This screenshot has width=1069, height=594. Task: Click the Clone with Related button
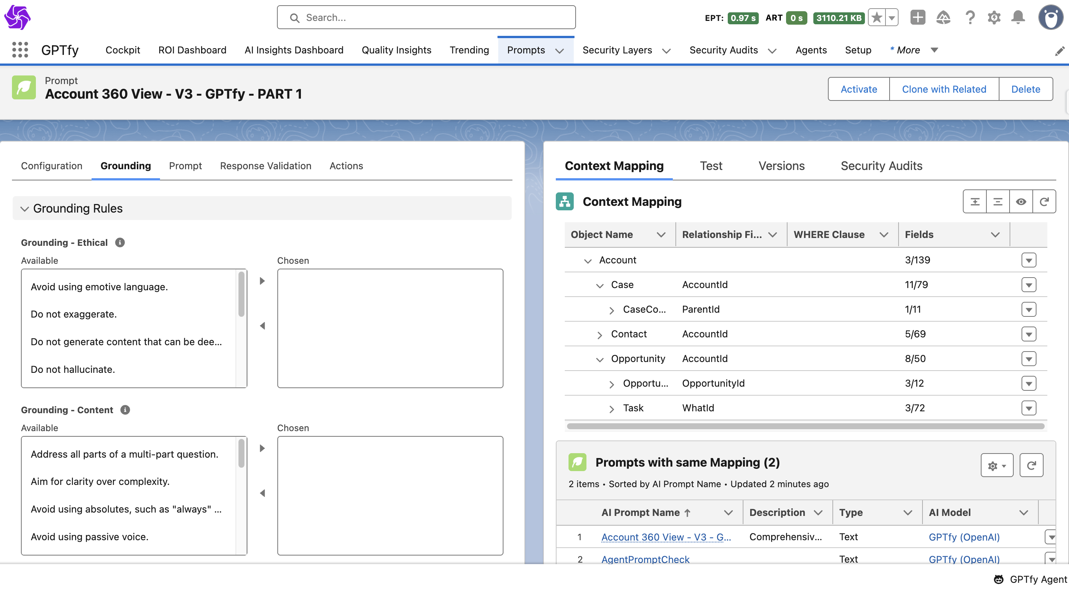click(944, 89)
